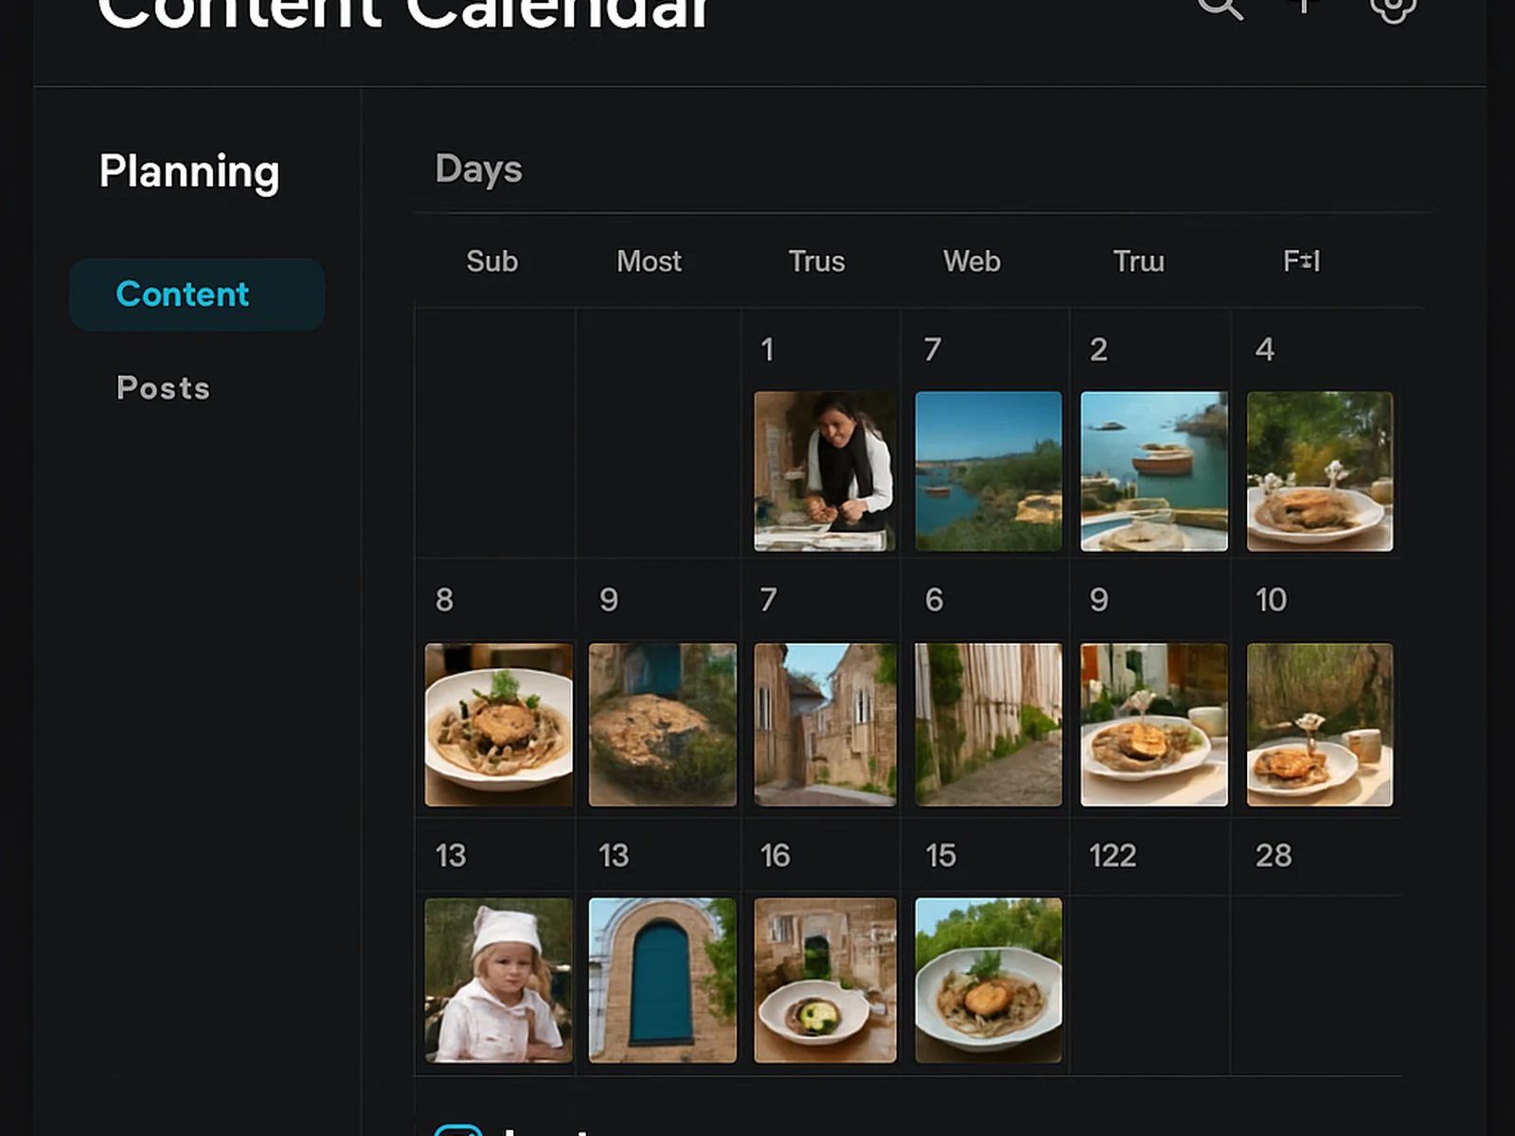Open the Posts section in sidebar
The image size is (1515, 1136).
pos(163,388)
